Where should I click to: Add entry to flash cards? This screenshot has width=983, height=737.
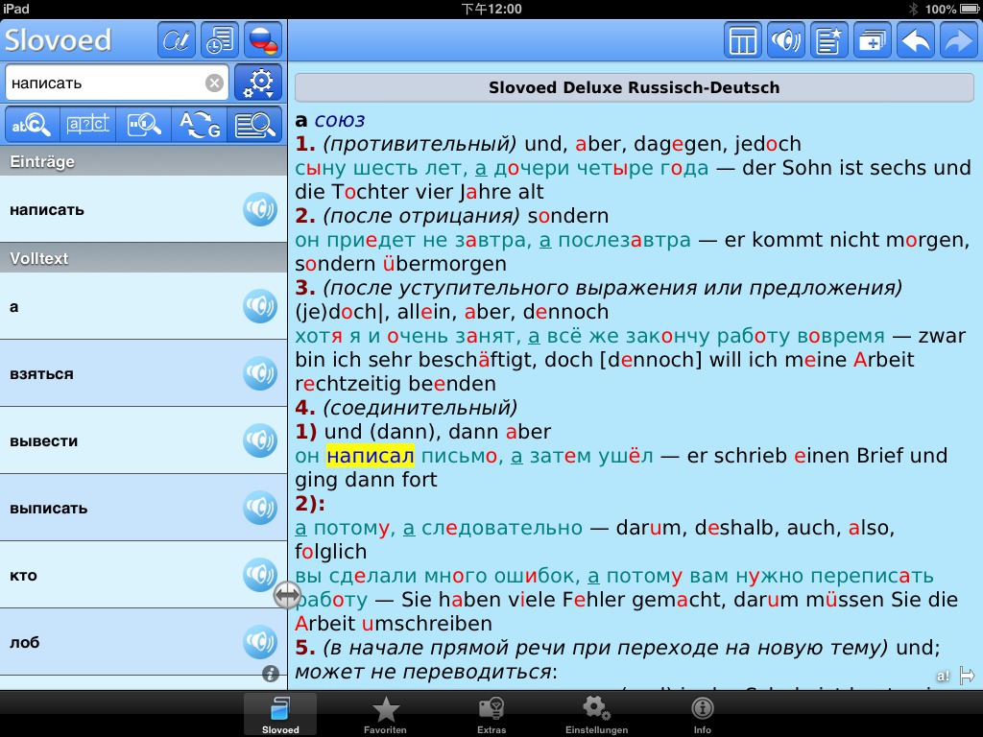(x=873, y=40)
